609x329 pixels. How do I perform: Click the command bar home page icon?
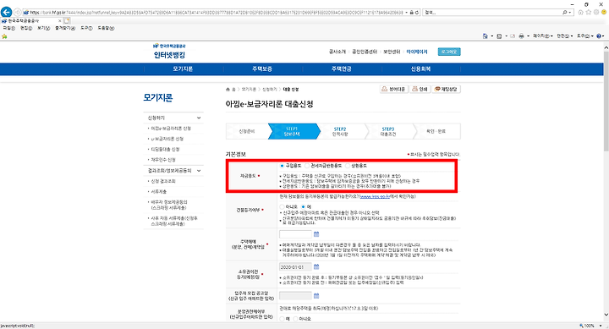(x=486, y=36)
